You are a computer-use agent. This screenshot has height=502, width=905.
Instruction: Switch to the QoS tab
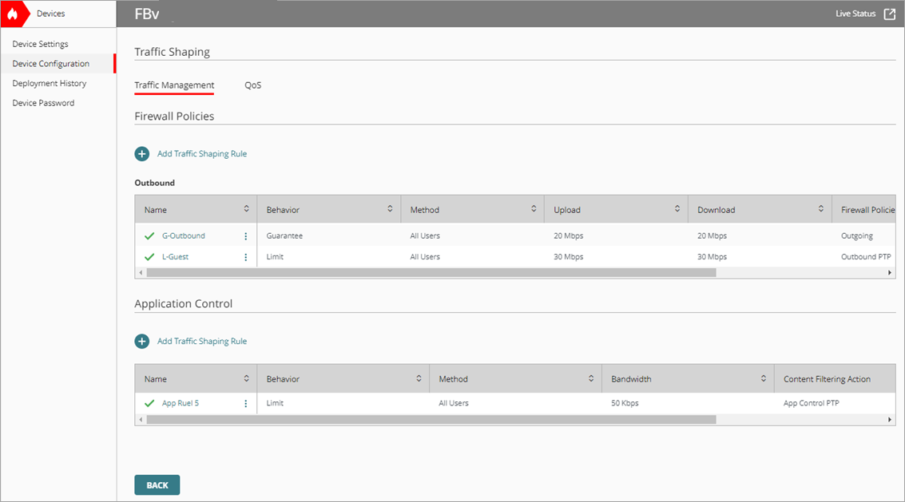coord(253,85)
